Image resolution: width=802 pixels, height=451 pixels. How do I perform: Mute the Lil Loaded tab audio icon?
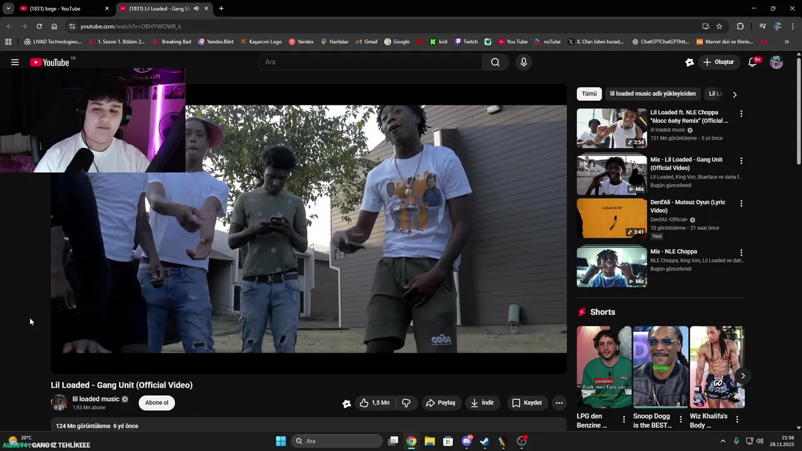pyautogui.click(x=196, y=9)
